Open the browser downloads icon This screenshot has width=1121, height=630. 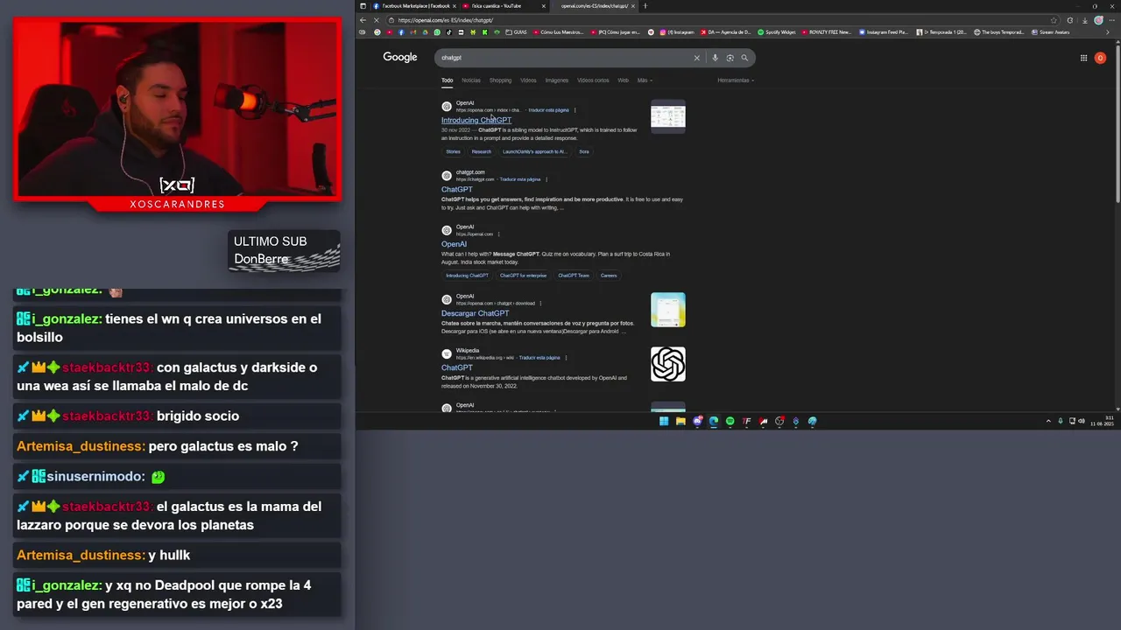(1084, 20)
